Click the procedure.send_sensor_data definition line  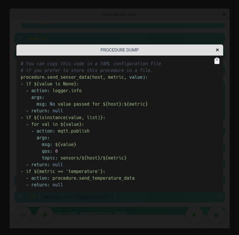tap(84, 77)
